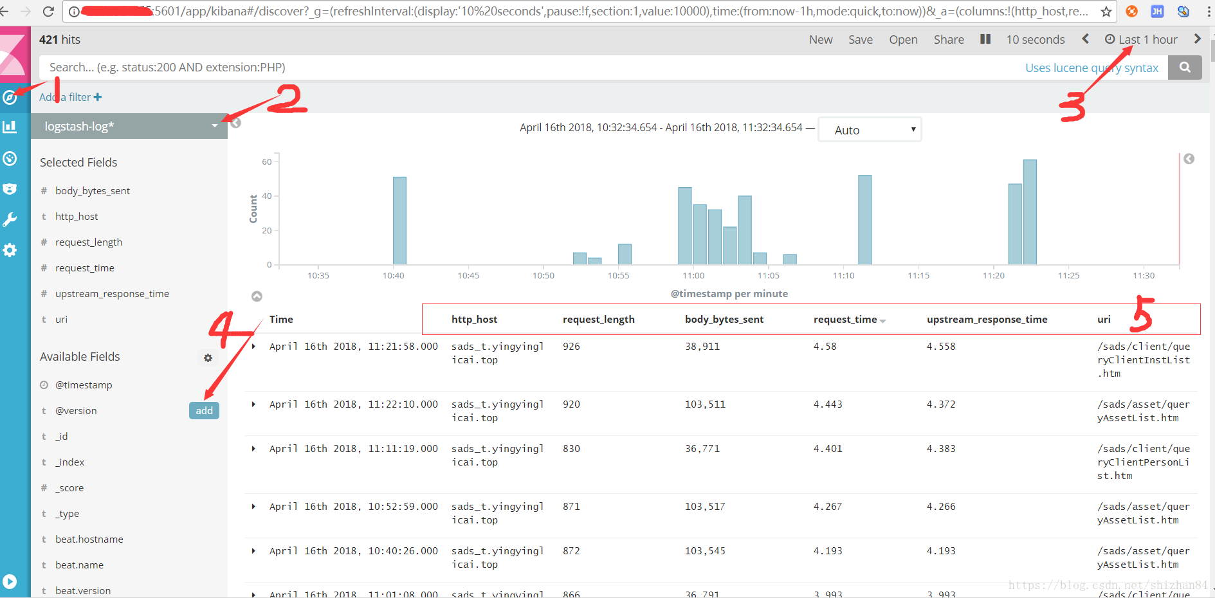The width and height of the screenshot is (1215, 598).
Task: Click the body_bytes_sent column header
Action: coord(724,320)
